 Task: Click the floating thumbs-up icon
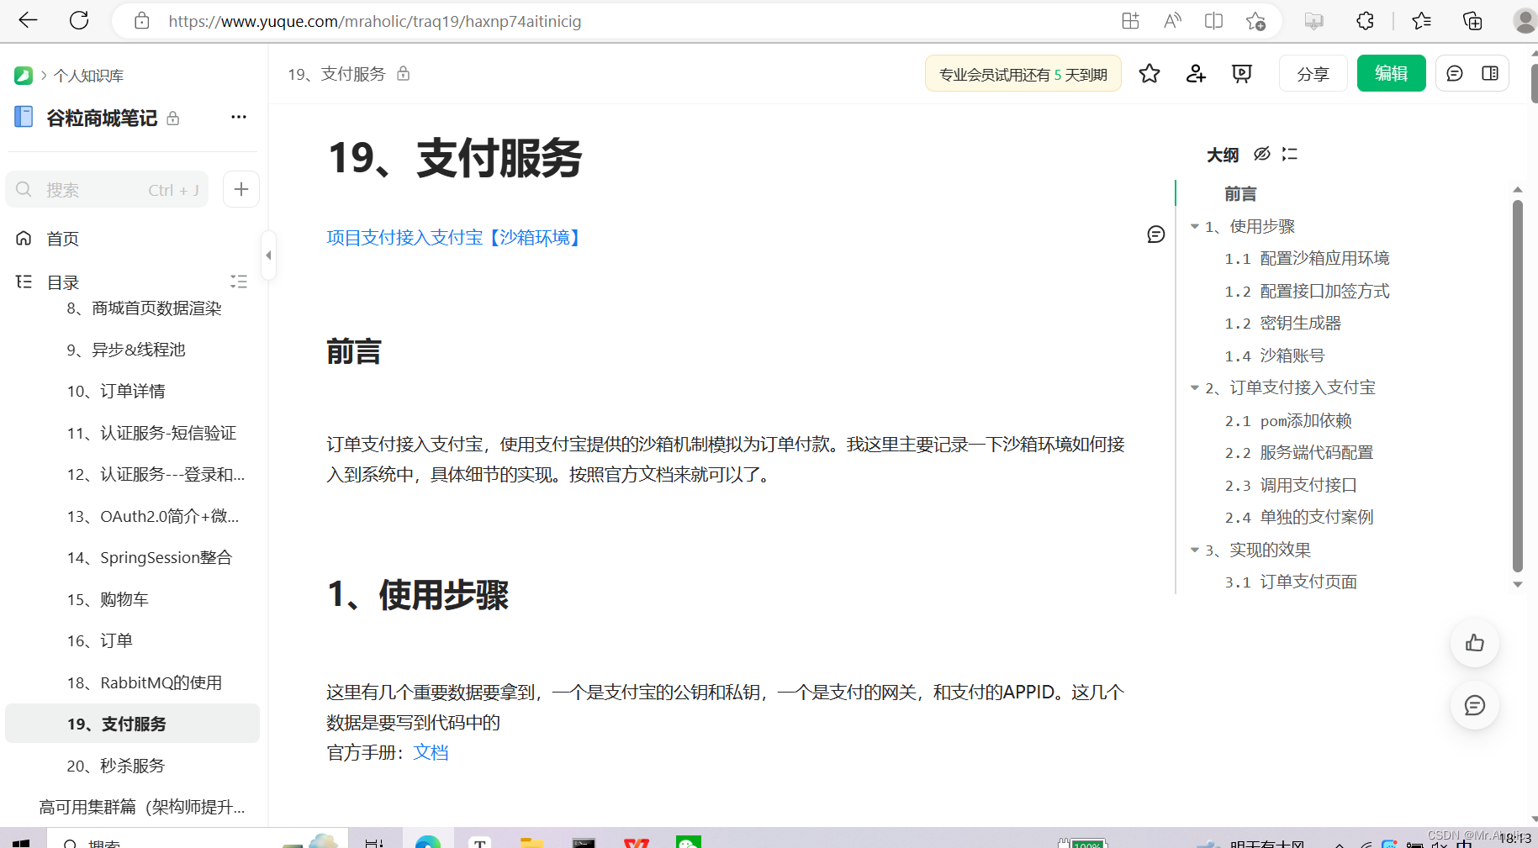(1474, 643)
